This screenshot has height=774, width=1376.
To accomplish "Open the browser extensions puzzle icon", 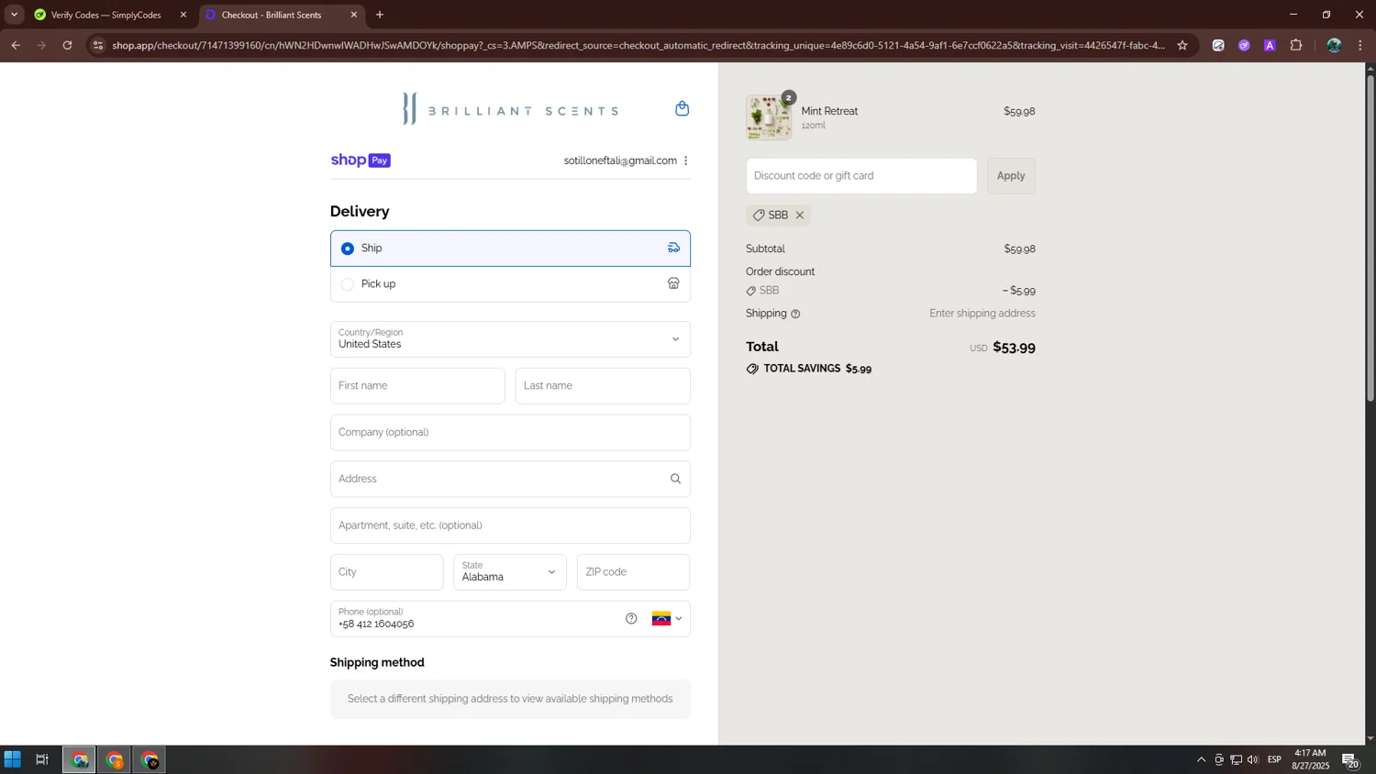I will point(1296,45).
